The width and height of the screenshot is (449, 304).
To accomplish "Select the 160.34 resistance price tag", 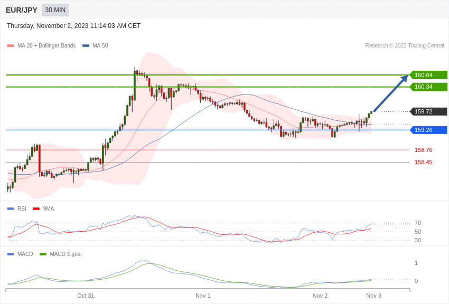I will [428, 87].
